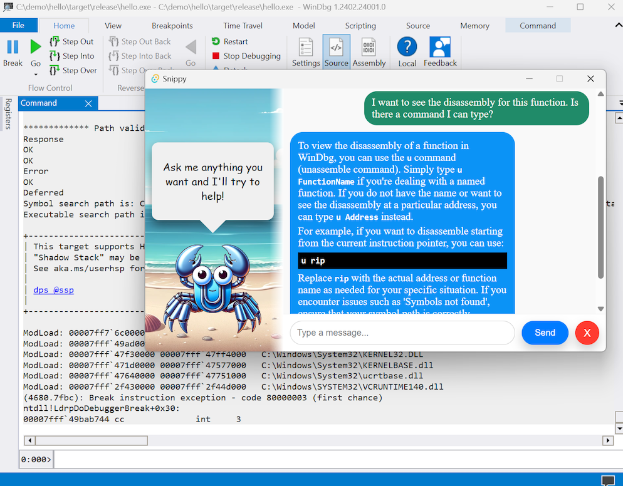Click the KERNELBASE.dll ModLoad line
Viewport: 623px width, 486px height.
point(228,365)
